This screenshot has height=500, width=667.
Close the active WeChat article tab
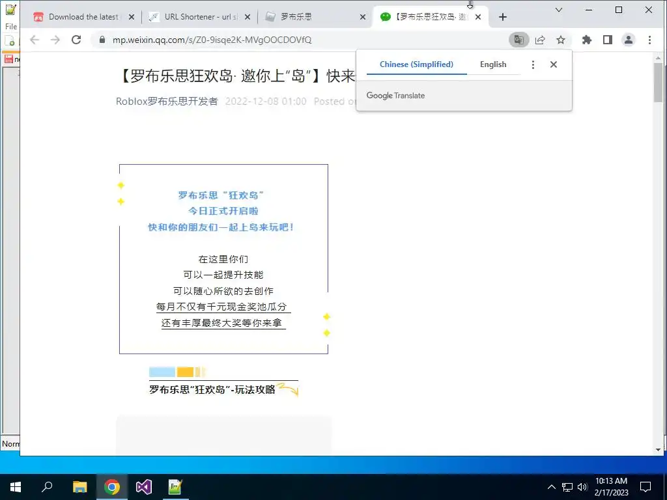tap(478, 17)
